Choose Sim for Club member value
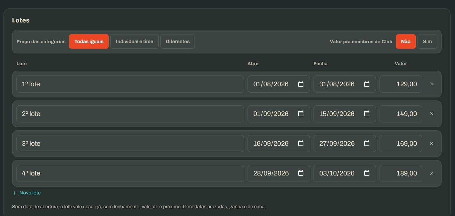This screenshot has width=455, height=216. point(427,41)
